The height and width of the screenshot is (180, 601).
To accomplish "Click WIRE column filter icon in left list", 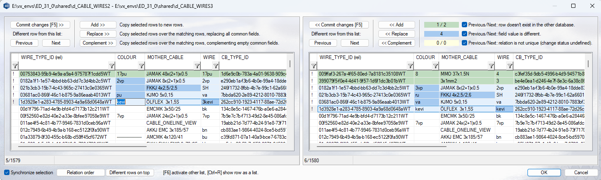I will (215, 66).
